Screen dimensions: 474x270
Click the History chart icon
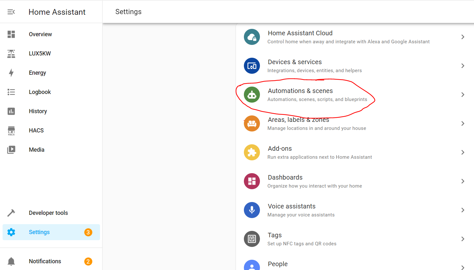click(x=11, y=111)
